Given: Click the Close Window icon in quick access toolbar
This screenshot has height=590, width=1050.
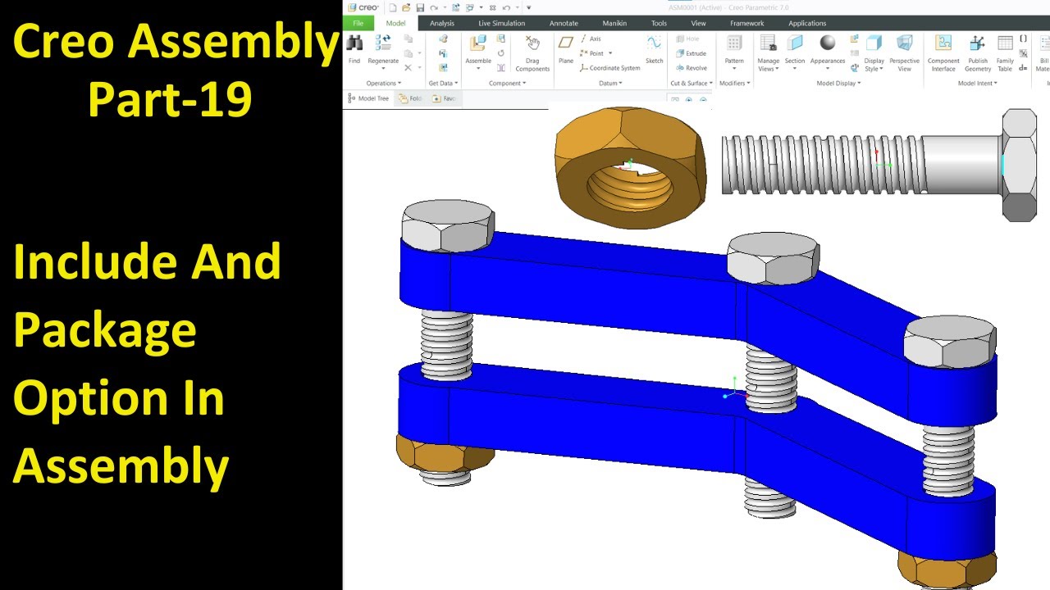Looking at the screenshot, I should tap(491, 7).
